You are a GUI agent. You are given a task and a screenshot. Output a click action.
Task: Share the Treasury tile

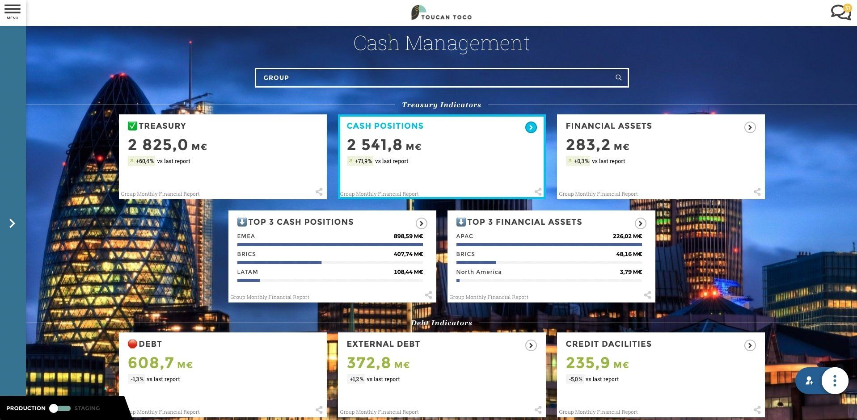(319, 192)
